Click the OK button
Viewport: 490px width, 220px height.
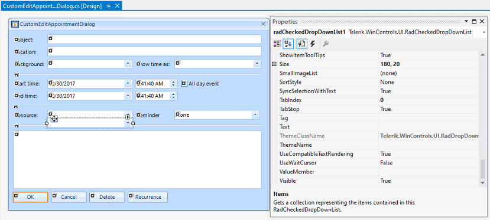click(30, 197)
